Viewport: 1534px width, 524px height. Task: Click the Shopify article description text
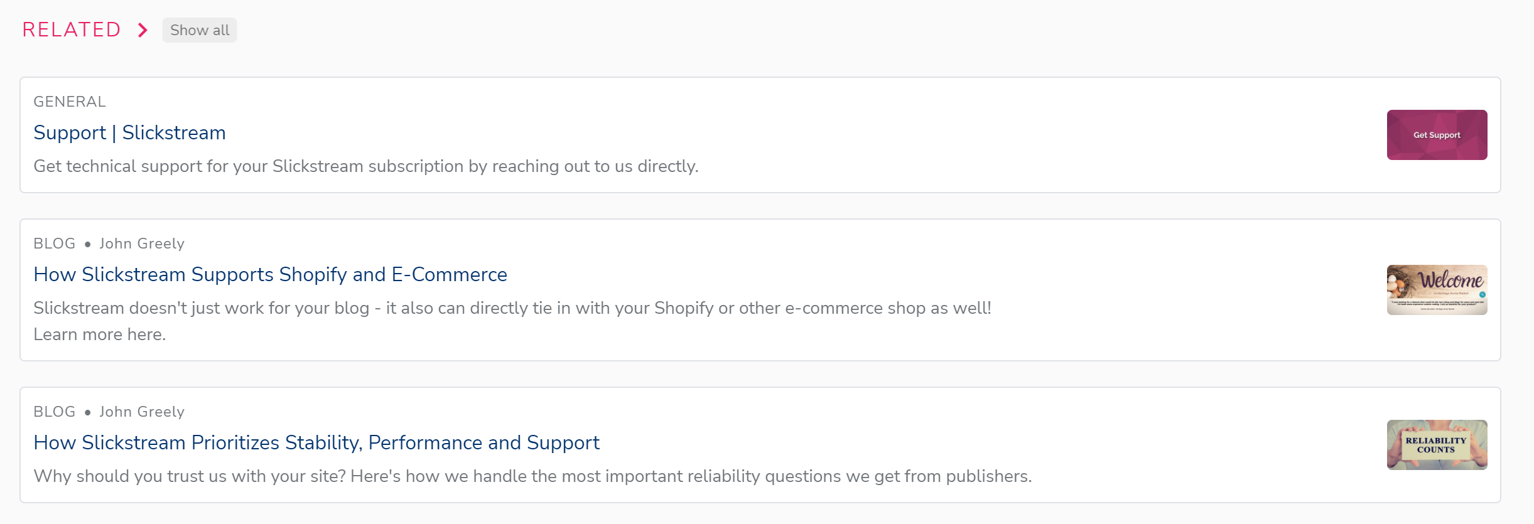(x=512, y=321)
